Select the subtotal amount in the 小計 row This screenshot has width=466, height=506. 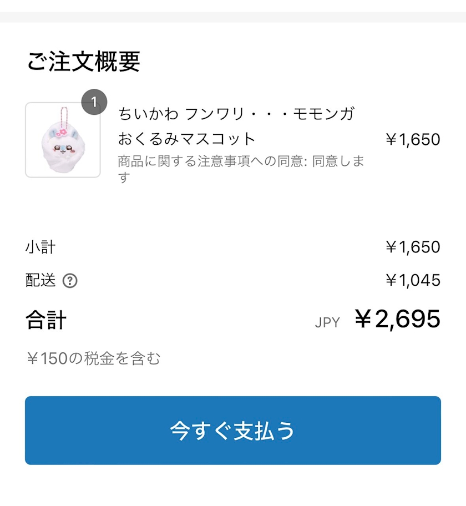[x=413, y=247]
